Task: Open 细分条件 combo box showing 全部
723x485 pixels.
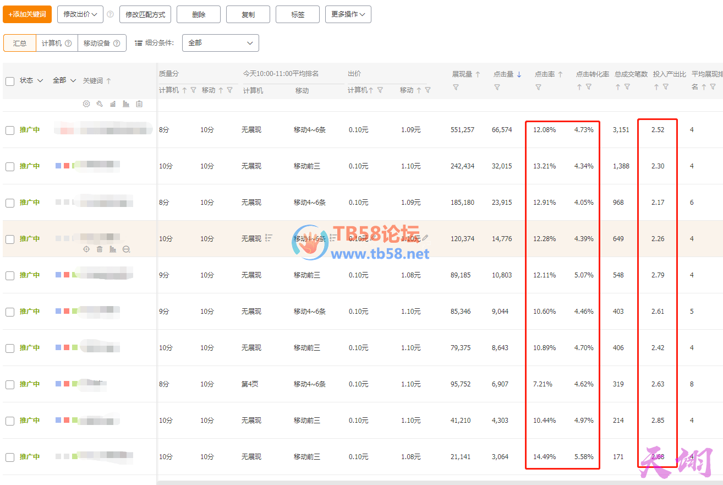Action: 221,43
